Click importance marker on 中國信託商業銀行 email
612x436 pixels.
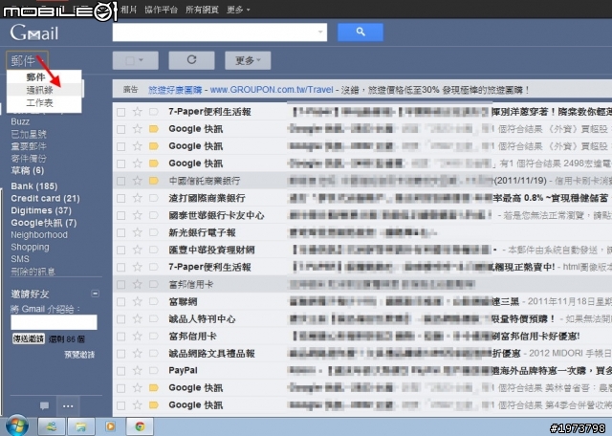pyautogui.click(x=154, y=181)
